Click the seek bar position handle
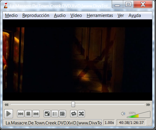The image size is (156, 130). pyautogui.click(x=73, y=104)
